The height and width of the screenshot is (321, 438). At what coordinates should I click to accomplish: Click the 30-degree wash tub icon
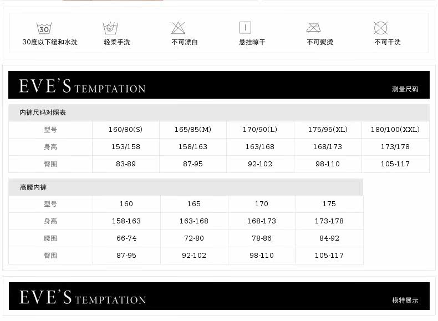click(x=44, y=28)
